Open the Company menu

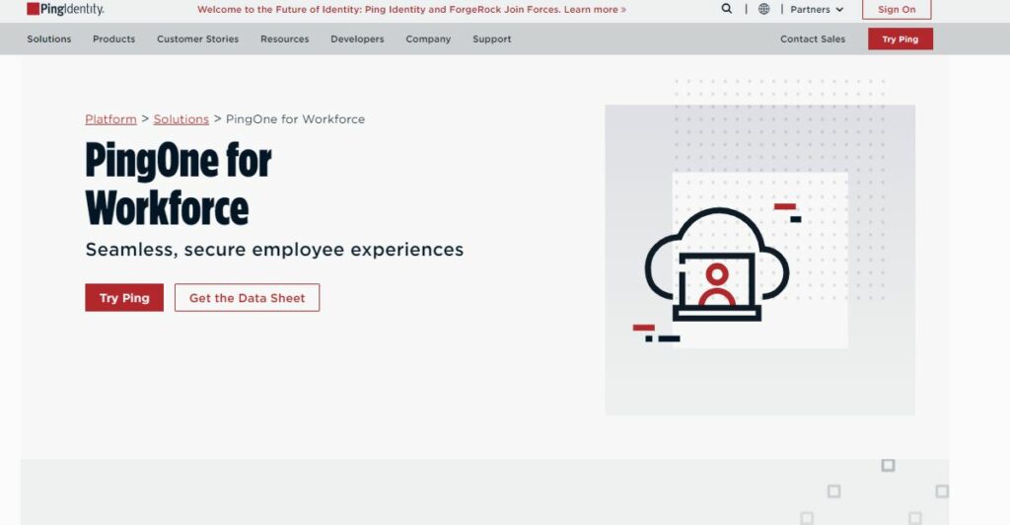point(428,38)
